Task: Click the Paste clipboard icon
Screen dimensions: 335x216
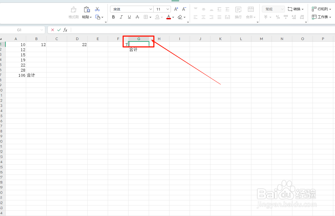Action: pos(87,10)
